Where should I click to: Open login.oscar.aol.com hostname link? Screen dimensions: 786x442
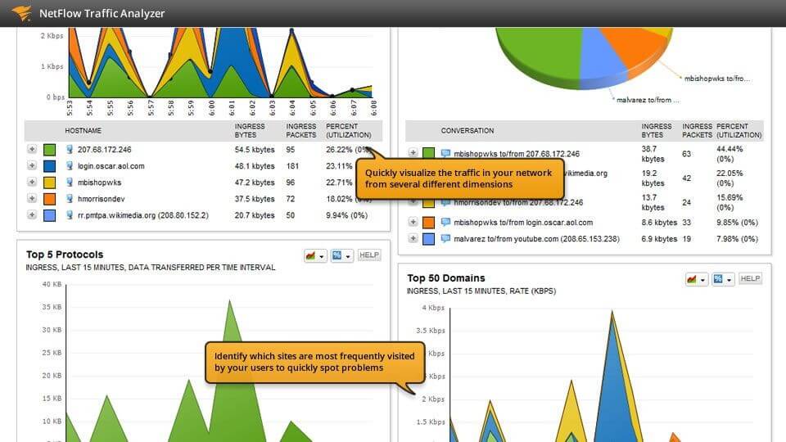[111, 166]
